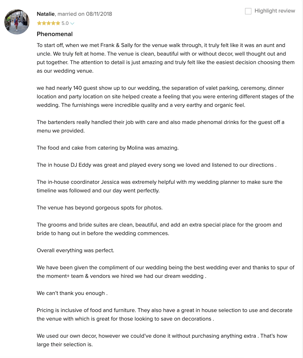Image resolution: width=303 pixels, height=358 pixels.
Task: Click the sentence about gorgeous photo spots
Action: point(100,208)
